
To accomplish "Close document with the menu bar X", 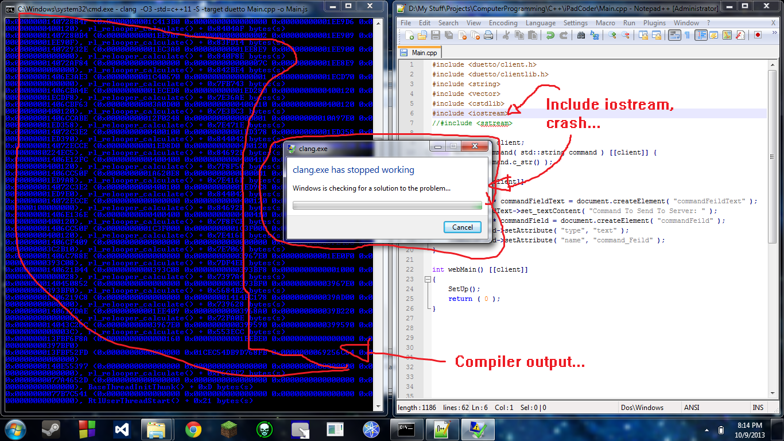I will coord(773,23).
